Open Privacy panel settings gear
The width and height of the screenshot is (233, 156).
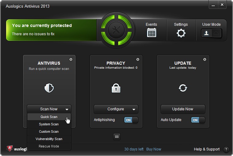(x=138, y=59)
